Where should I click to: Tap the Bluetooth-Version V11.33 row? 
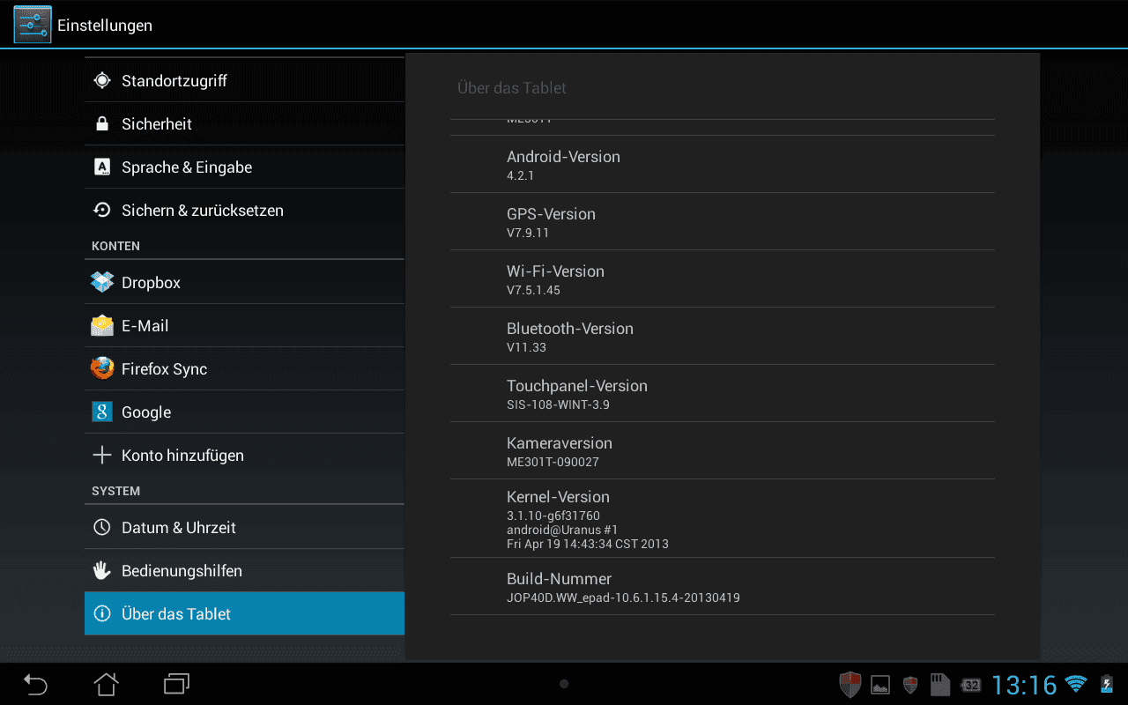723,336
